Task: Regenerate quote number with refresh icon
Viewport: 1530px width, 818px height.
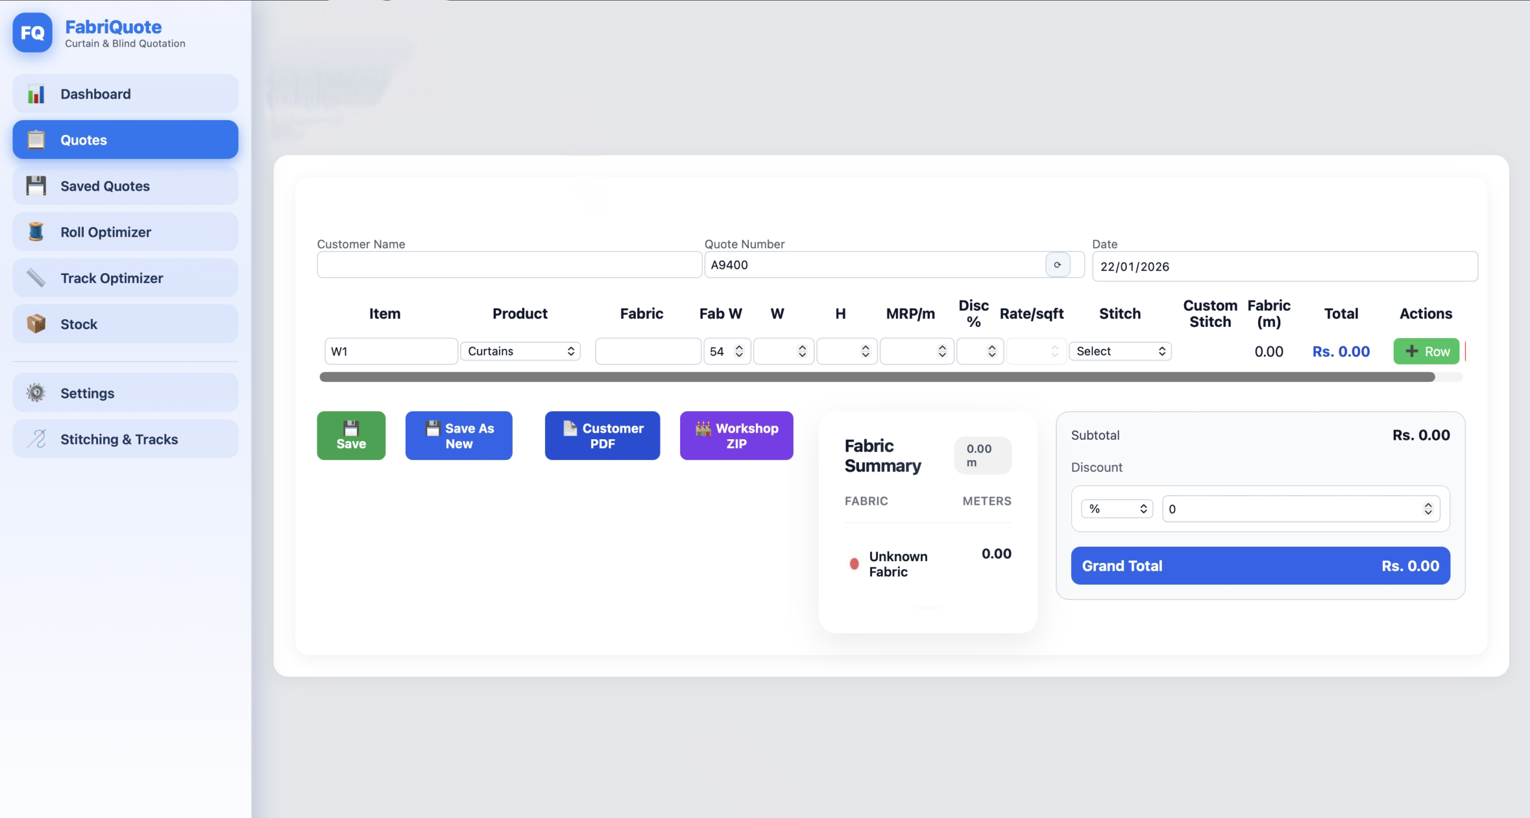Action: tap(1057, 265)
